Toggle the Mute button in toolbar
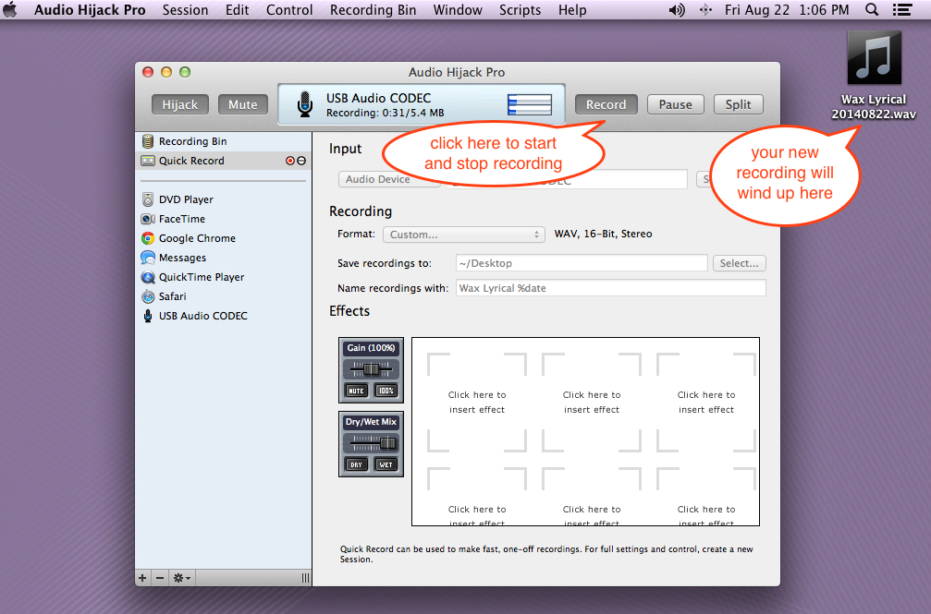 coord(243,104)
